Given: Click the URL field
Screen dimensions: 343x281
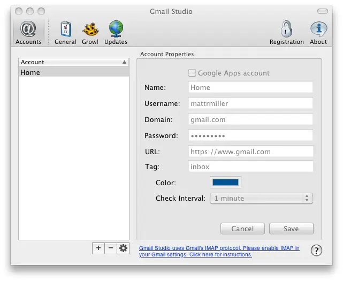Looking at the screenshot, I should coord(250,151).
